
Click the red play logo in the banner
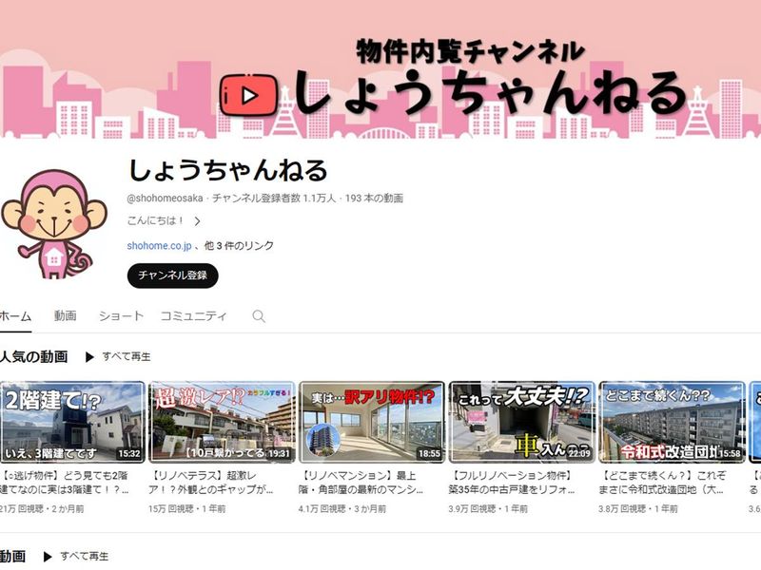coord(248,96)
